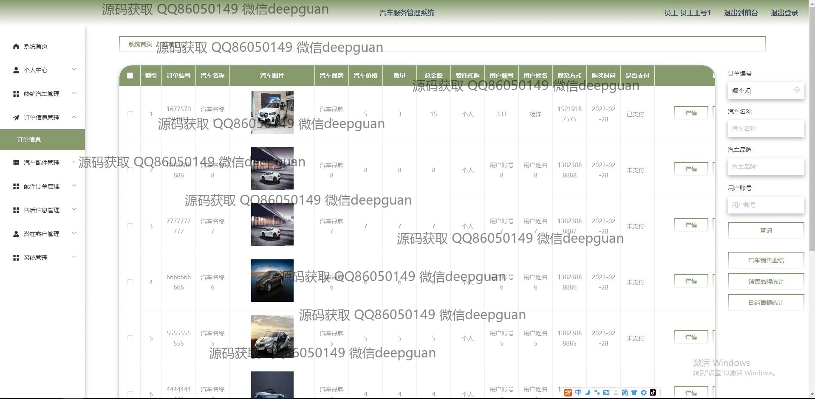Click the moon icon in the IME toolbar
The image size is (815, 399).
point(588,393)
